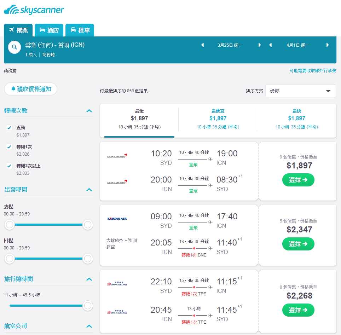Open the 排序方式 sort dropdown
The image size is (341, 335).
pos(301,91)
